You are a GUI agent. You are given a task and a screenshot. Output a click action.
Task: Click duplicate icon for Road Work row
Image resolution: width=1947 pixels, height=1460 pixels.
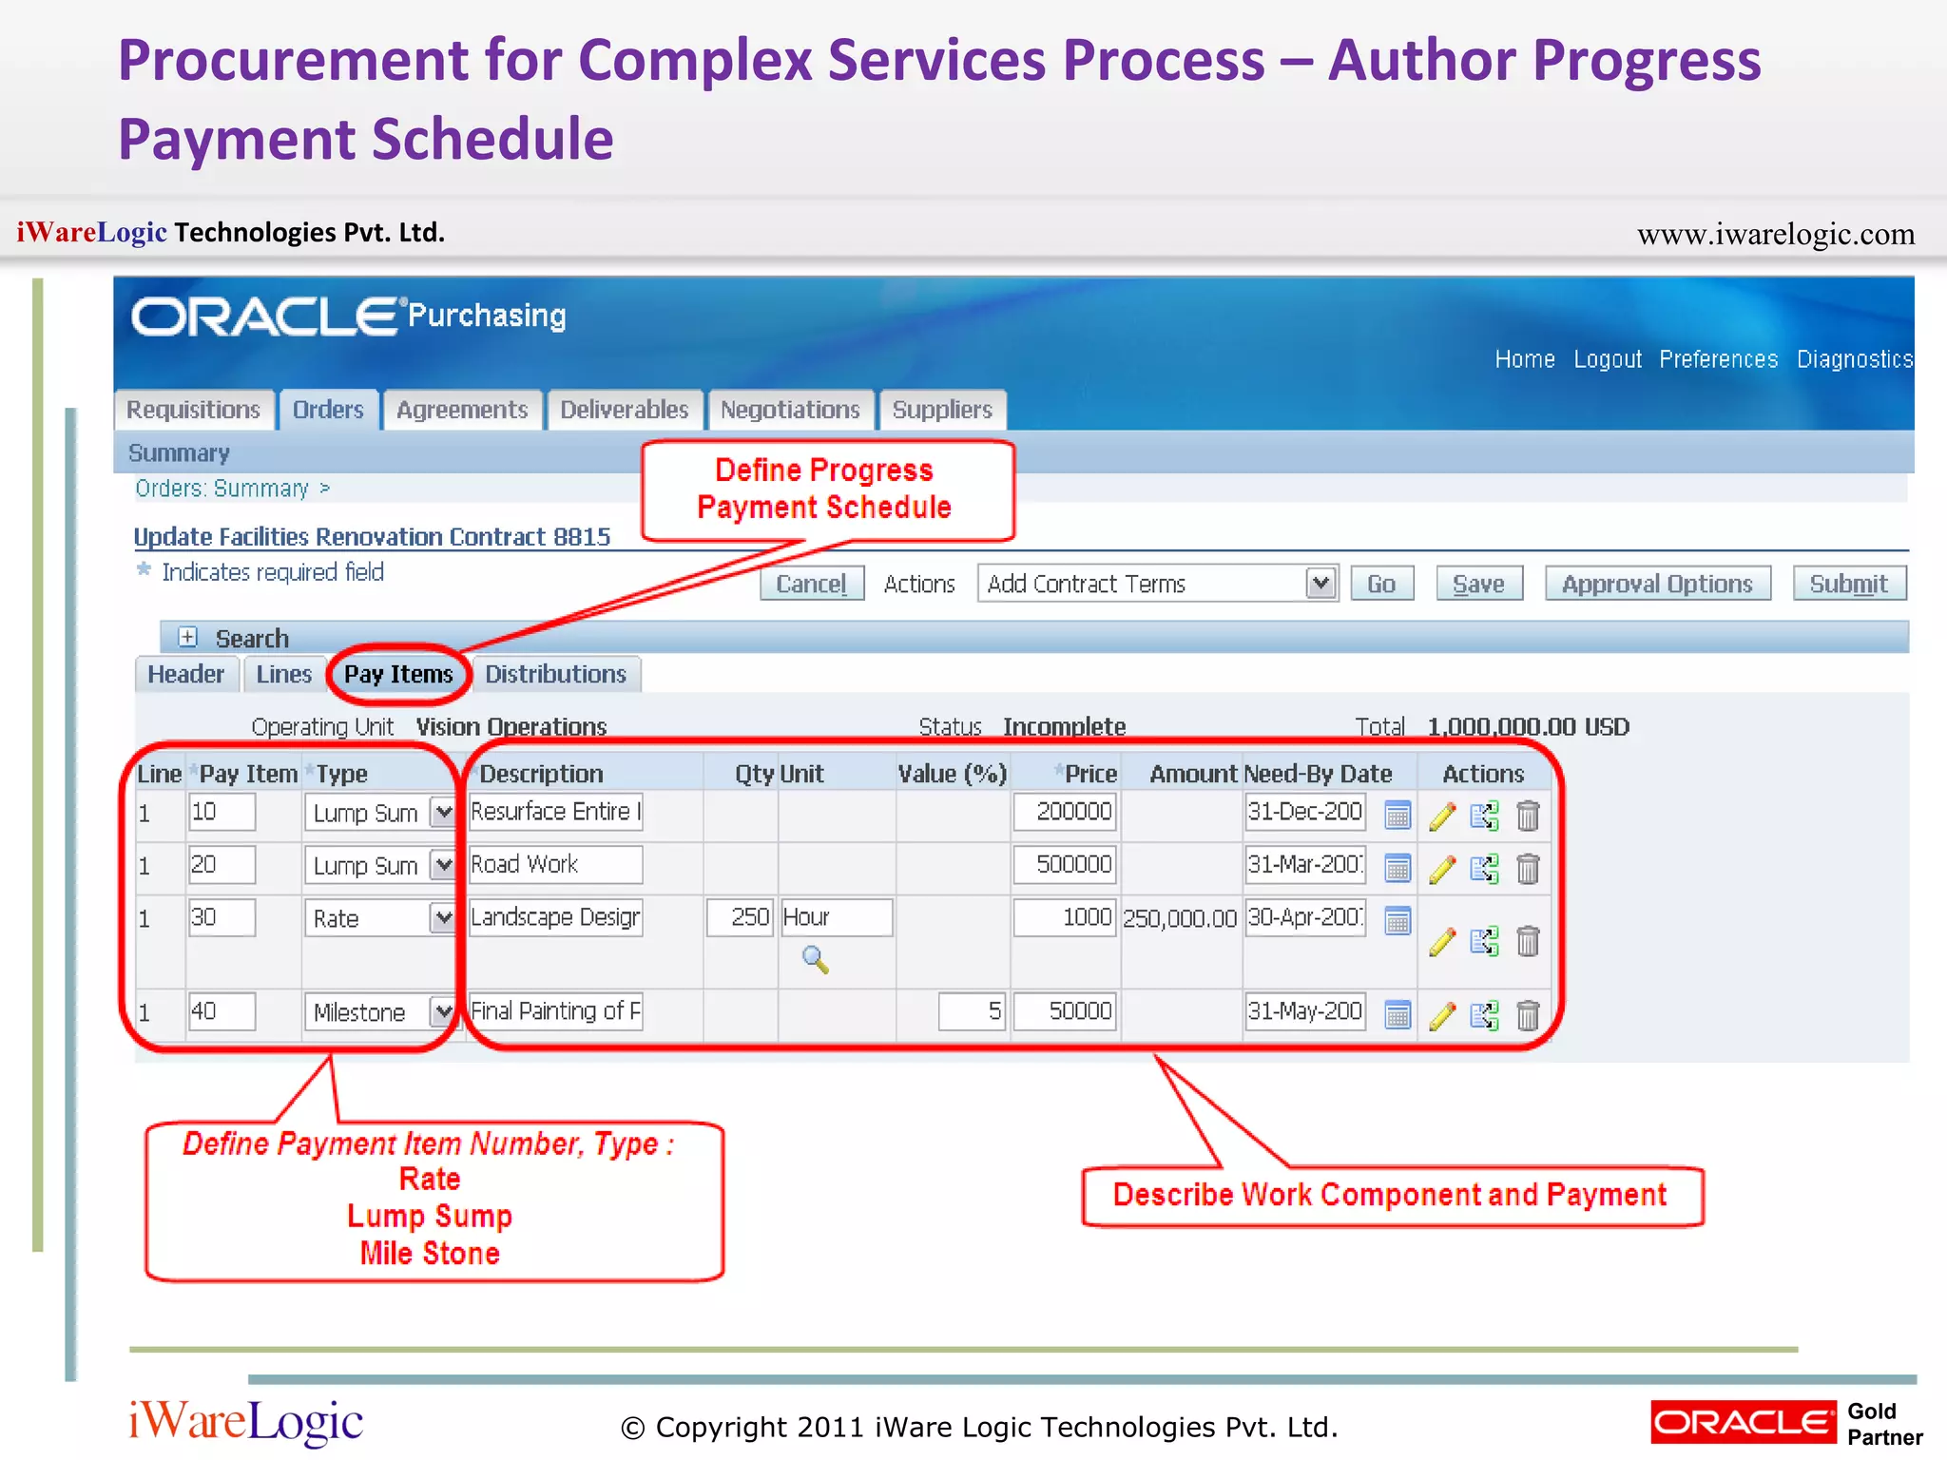[x=1484, y=868]
